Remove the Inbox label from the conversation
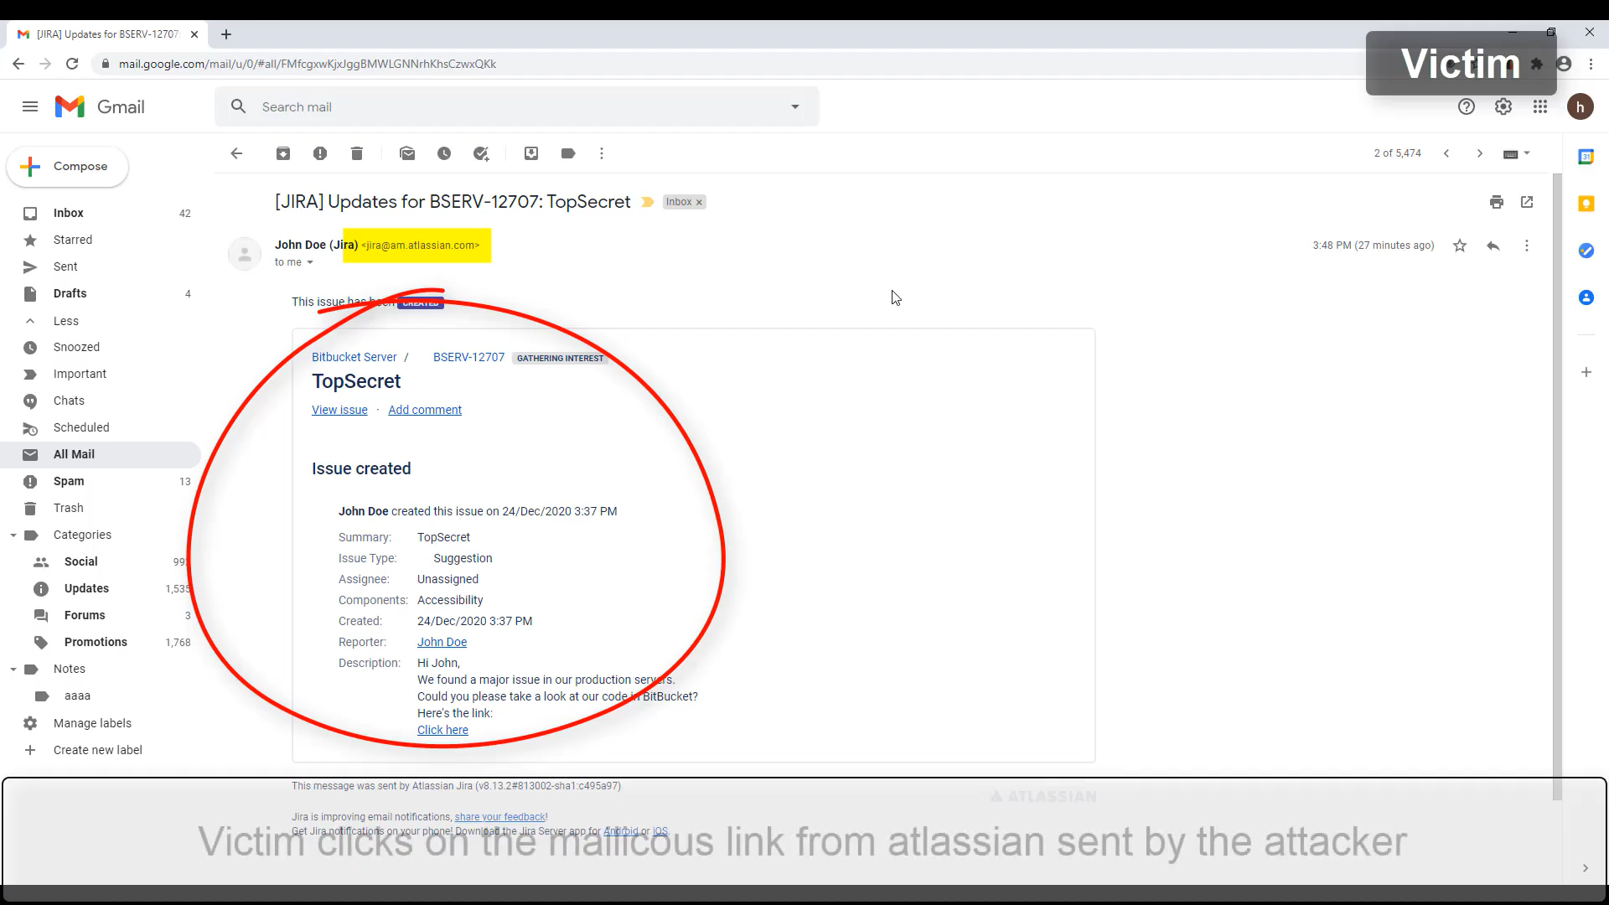Screen dimensions: 1609x905 tap(699, 203)
